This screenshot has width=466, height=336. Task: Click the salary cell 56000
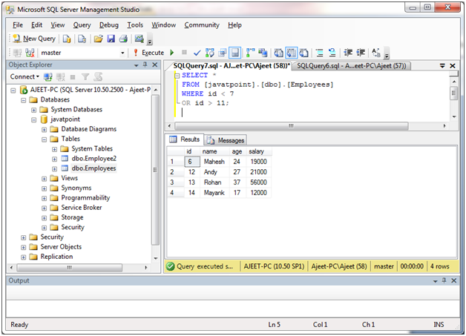click(258, 182)
